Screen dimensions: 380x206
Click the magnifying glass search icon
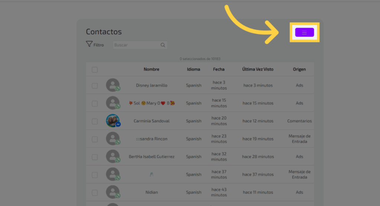point(163,45)
